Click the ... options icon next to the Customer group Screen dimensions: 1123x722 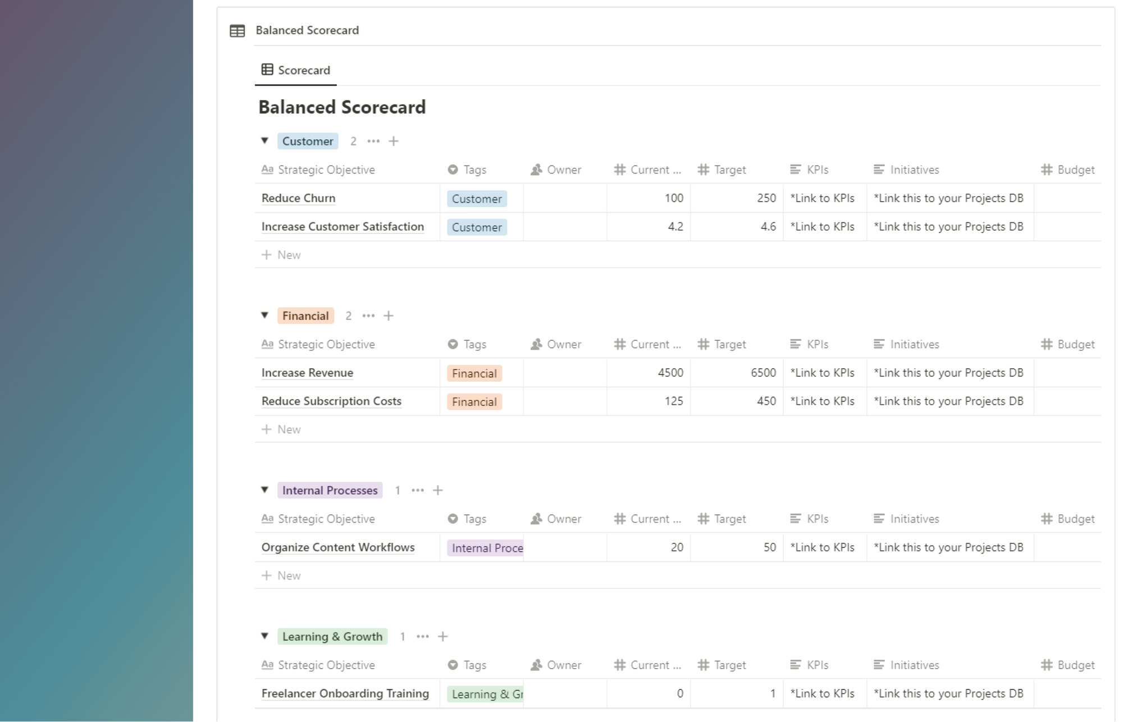[373, 141]
